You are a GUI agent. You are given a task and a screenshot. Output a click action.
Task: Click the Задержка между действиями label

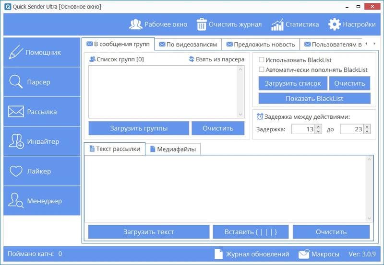tap(307, 116)
